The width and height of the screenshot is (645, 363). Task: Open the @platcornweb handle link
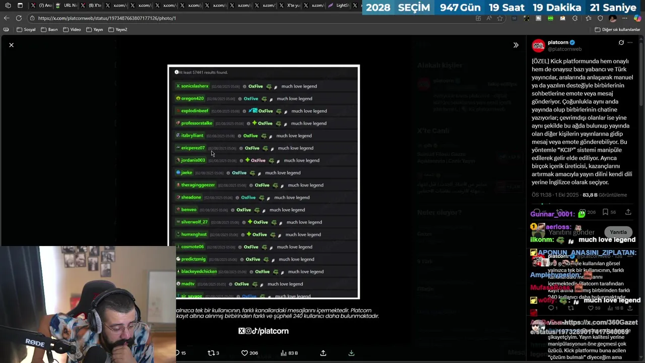[564, 49]
